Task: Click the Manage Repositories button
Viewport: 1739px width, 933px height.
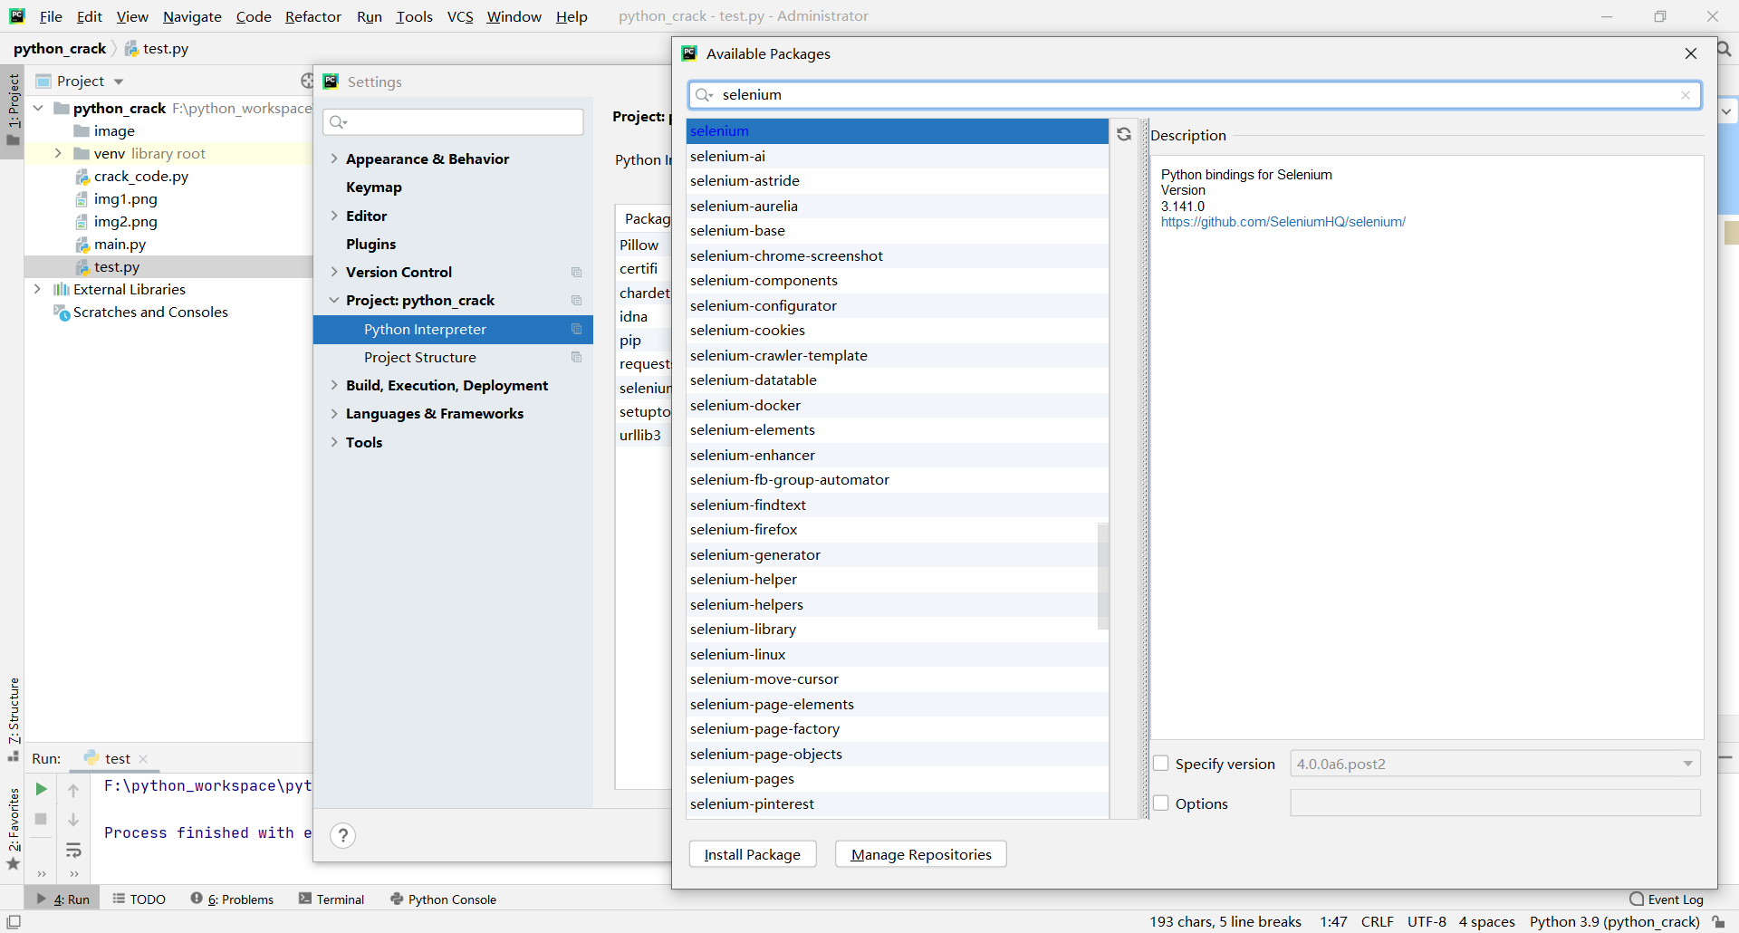Action: pyautogui.click(x=921, y=854)
